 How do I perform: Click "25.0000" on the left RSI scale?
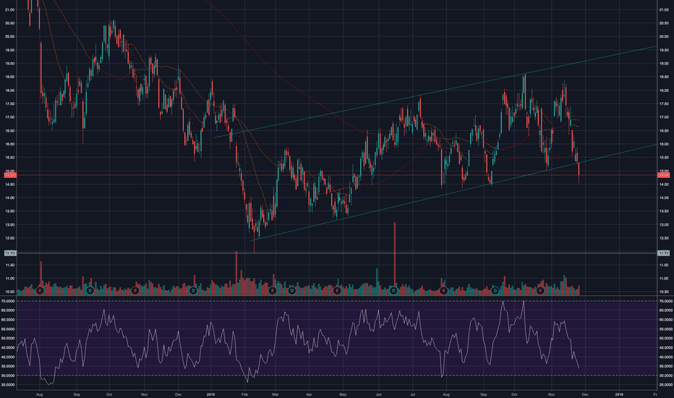click(x=7, y=385)
